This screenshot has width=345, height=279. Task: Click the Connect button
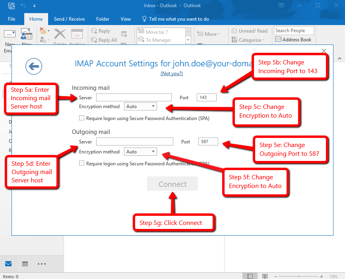(172, 184)
